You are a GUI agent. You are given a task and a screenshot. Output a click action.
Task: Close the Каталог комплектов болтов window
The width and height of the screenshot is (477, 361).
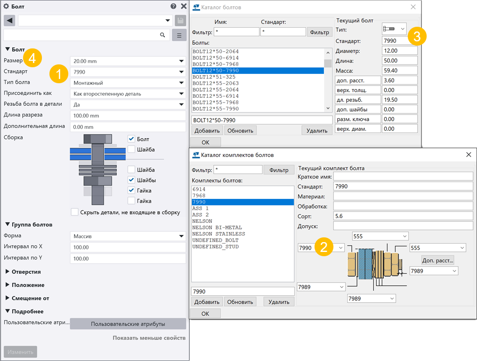468,155
